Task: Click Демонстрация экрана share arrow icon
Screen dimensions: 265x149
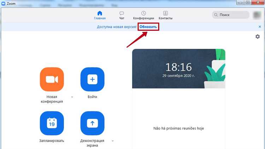Action: pos(93,123)
